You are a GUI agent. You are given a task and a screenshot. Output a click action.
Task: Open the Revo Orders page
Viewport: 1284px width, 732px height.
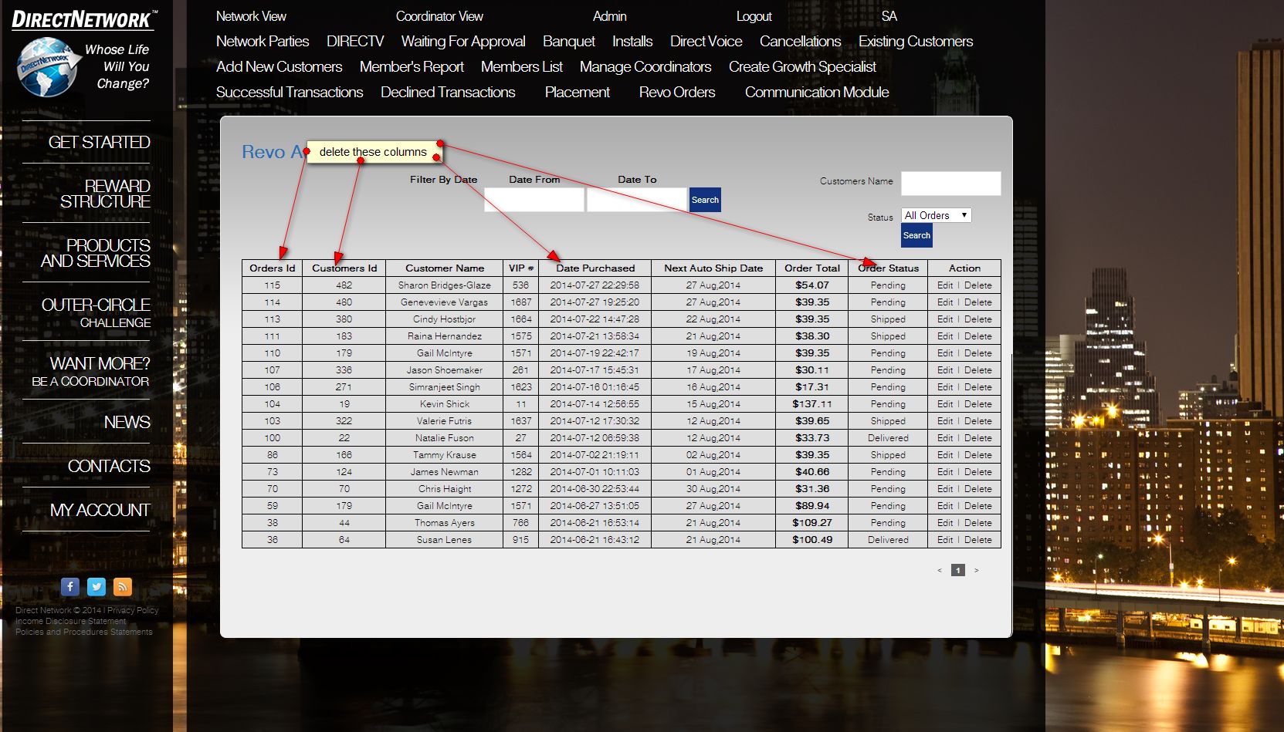(677, 93)
